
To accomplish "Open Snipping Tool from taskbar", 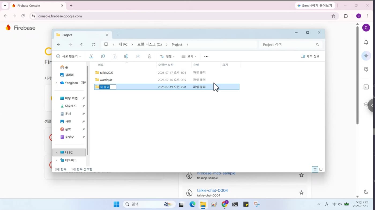I will [x=257, y=204].
